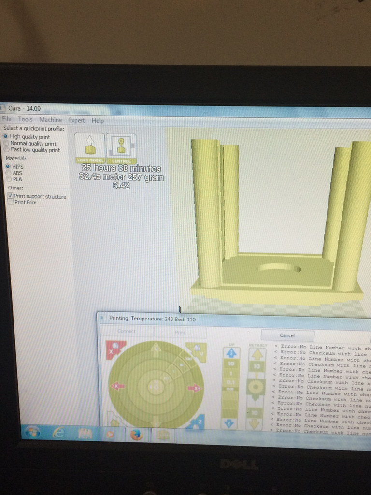The image size is (371, 495).
Task: Click the 3D model in the viewport
Action: point(278,218)
